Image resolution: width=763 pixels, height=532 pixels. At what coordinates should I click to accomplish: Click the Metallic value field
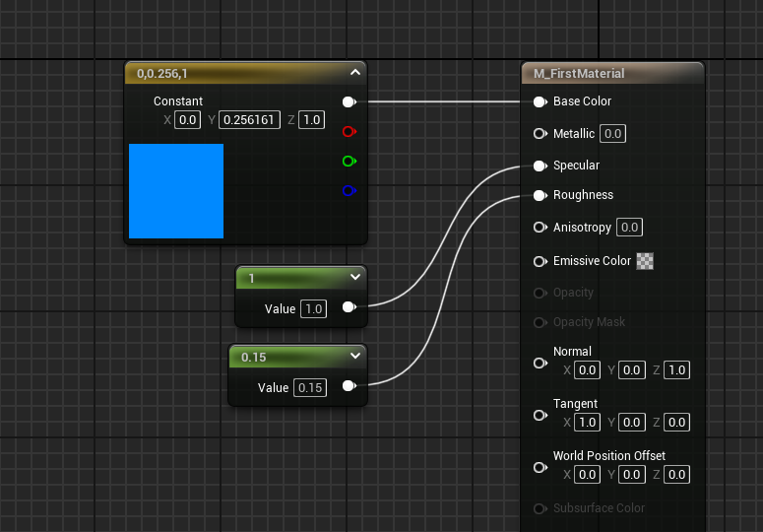[612, 133]
